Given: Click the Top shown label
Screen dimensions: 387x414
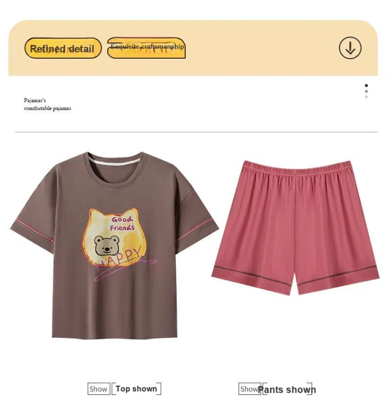Looking at the screenshot, I should click(136, 389).
